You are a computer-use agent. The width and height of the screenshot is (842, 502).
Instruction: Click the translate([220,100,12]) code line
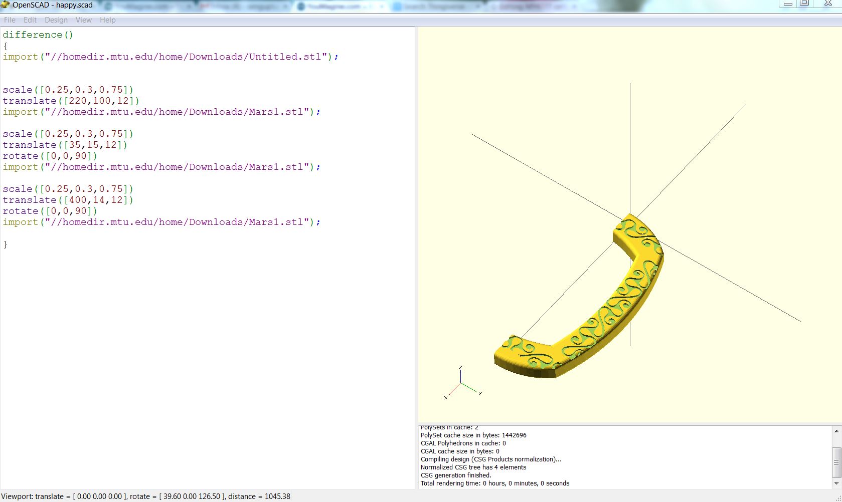(x=71, y=101)
